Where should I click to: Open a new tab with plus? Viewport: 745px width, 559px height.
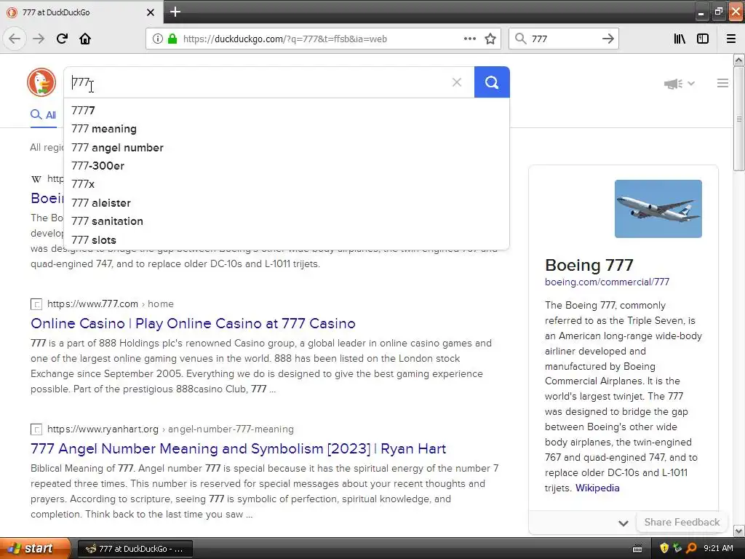pyautogui.click(x=175, y=12)
